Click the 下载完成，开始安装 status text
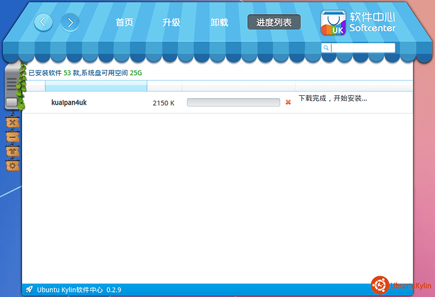 333,98
